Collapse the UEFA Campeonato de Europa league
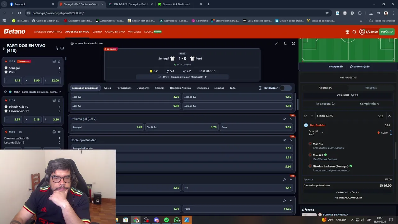398x224 pixels. tap(60, 92)
